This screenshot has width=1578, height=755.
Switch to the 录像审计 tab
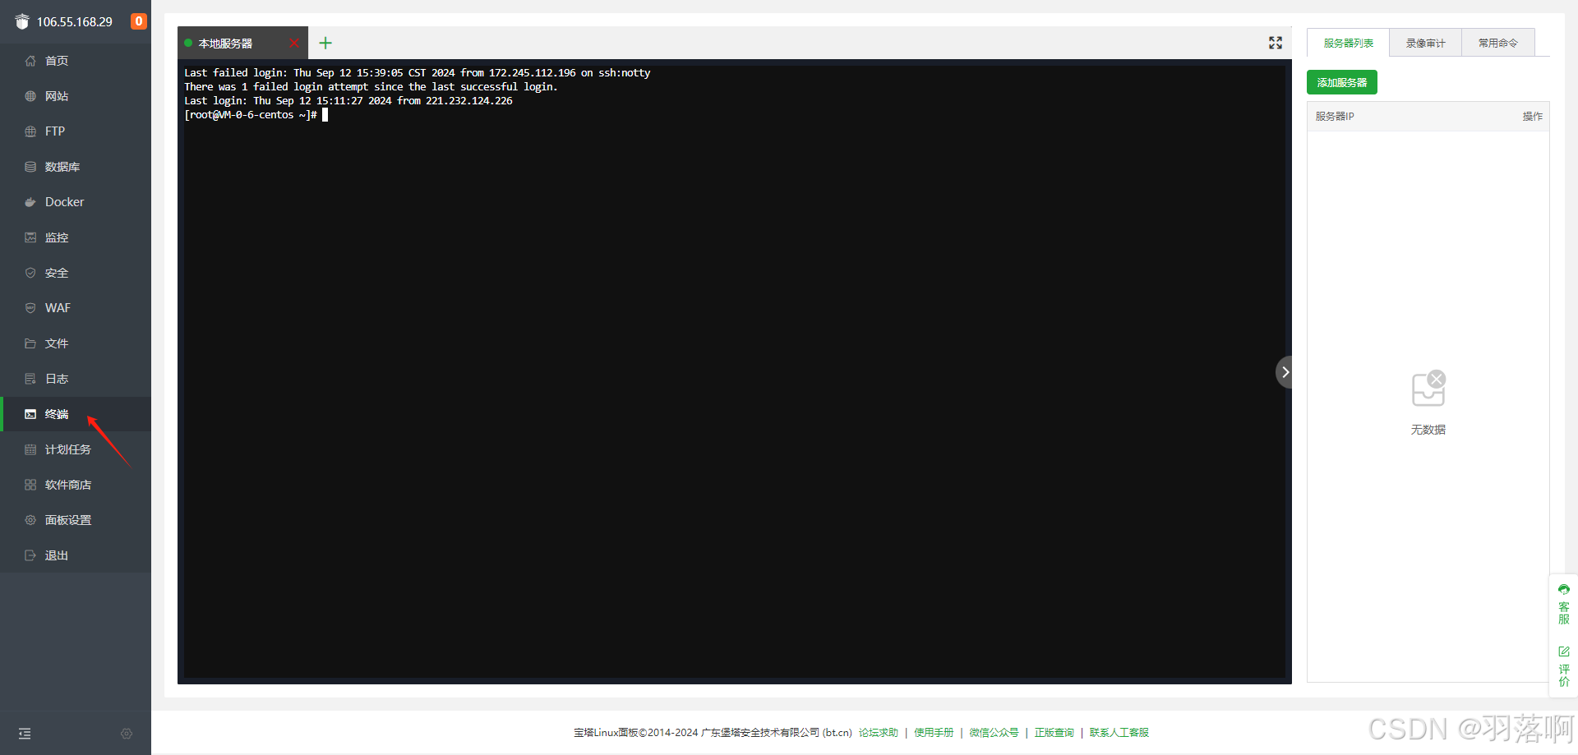pos(1425,43)
